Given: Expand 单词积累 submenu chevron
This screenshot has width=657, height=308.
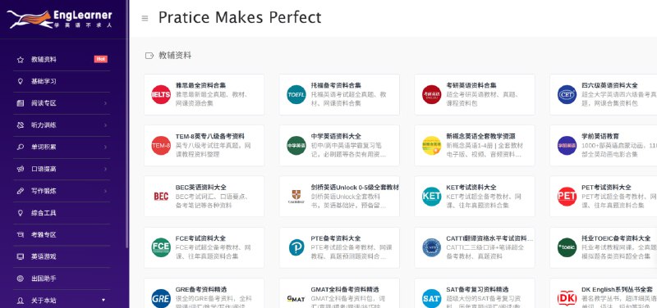Looking at the screenshot, I should pyautogui.click(x=105, y=147).
